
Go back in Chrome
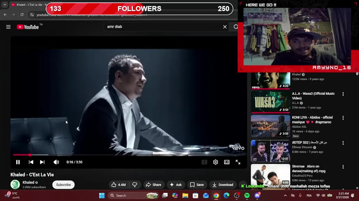5,15
